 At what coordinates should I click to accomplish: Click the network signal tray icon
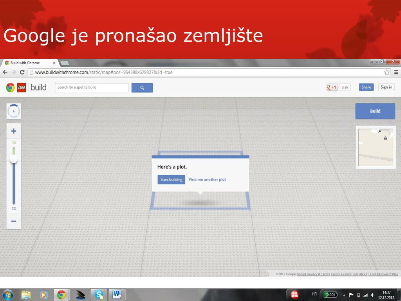[x=366, y=295]
